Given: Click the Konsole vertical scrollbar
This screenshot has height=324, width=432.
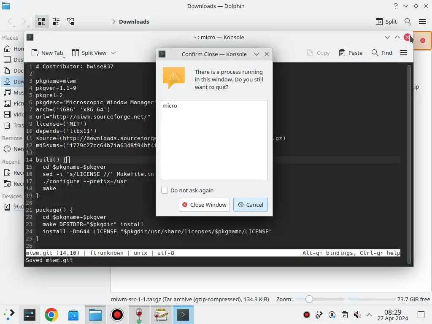Looking at the screenshot, I should coord(409,164).
